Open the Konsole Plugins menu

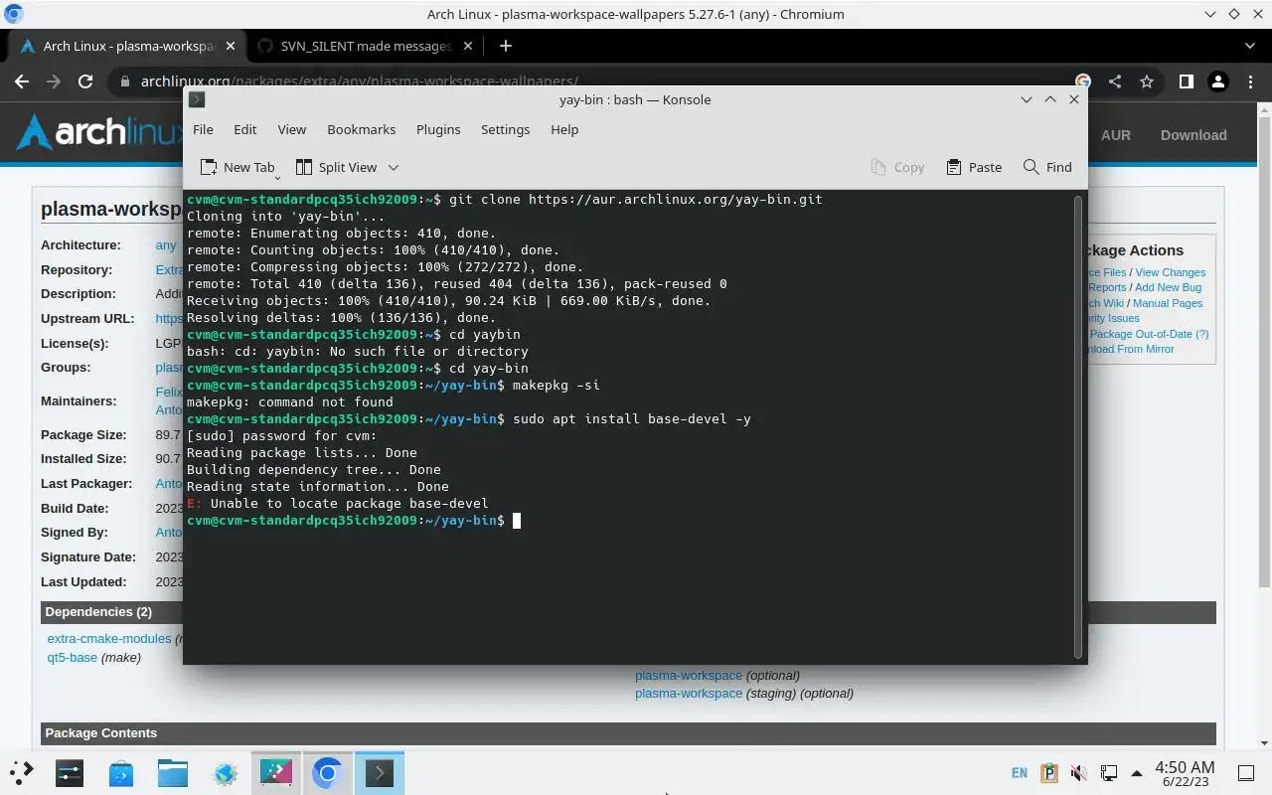(x=438, y=129)
